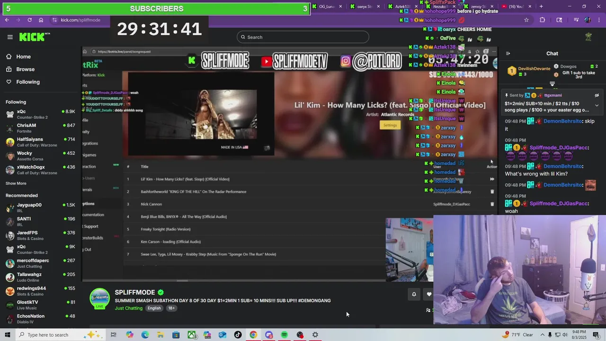The width and height of the screenshot is (606, 341).
Task: Click the SPLIFFMODE channel avatar
Action: pyautogui.click(x=100, y=298)
